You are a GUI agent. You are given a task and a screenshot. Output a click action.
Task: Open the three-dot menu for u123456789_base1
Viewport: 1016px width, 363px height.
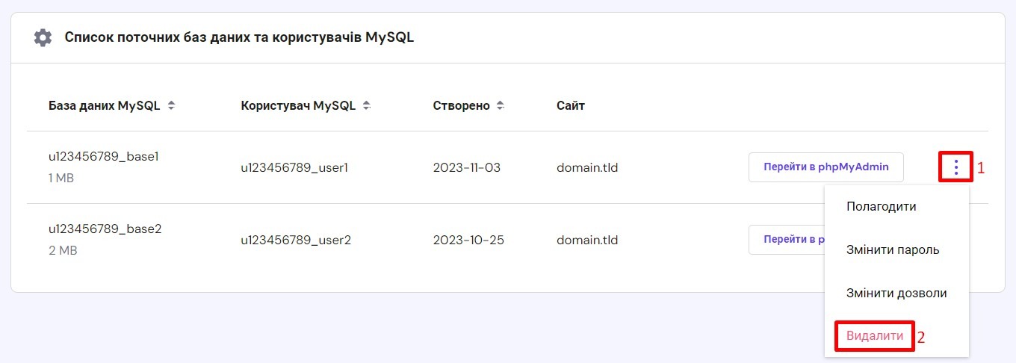956,167
